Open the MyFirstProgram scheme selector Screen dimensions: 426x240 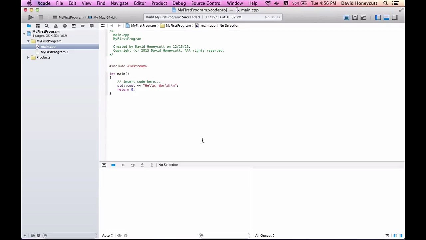click(68, 17)
